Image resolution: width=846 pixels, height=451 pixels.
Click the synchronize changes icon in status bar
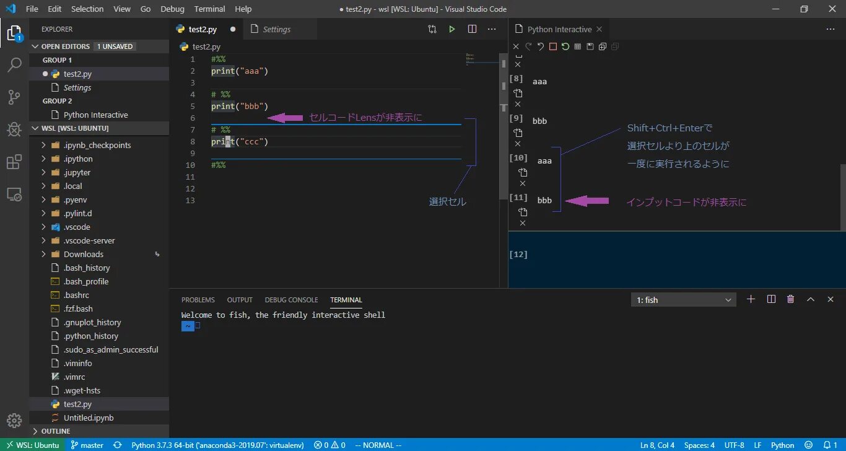tap(118, 445)
